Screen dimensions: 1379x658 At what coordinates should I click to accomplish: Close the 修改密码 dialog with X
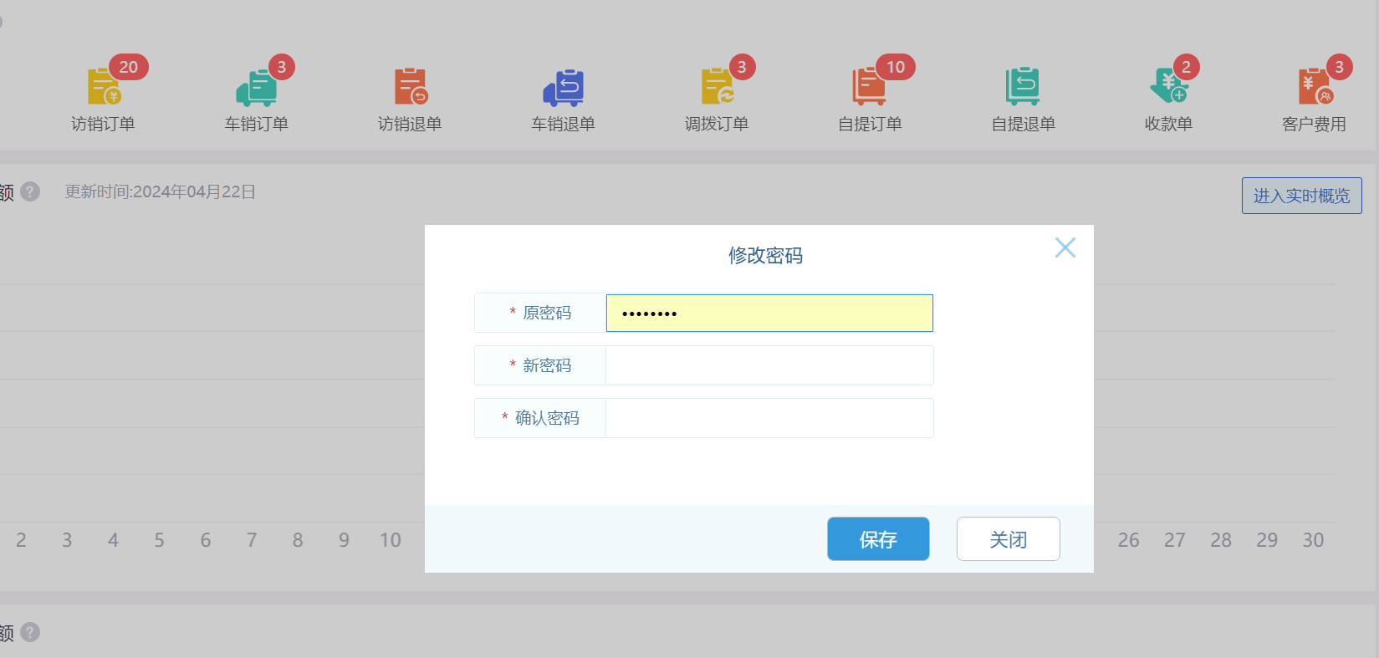[1065, 247]
